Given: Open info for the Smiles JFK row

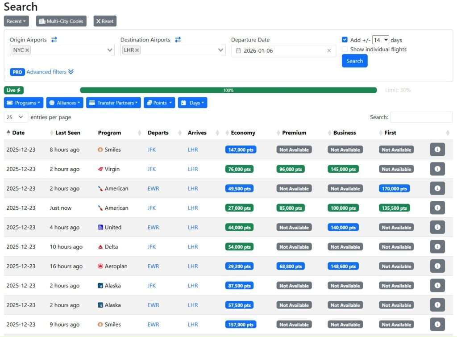Looking at the screenshot, I should [x=437, y=150].
